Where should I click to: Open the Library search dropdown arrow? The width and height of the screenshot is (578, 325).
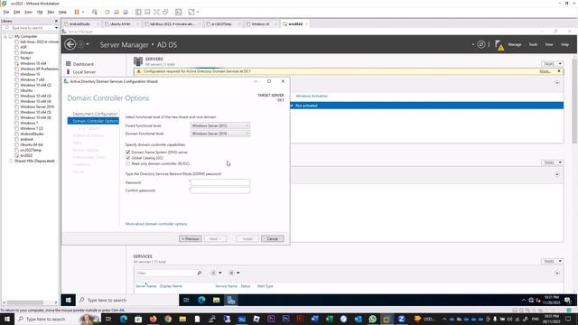56,28
